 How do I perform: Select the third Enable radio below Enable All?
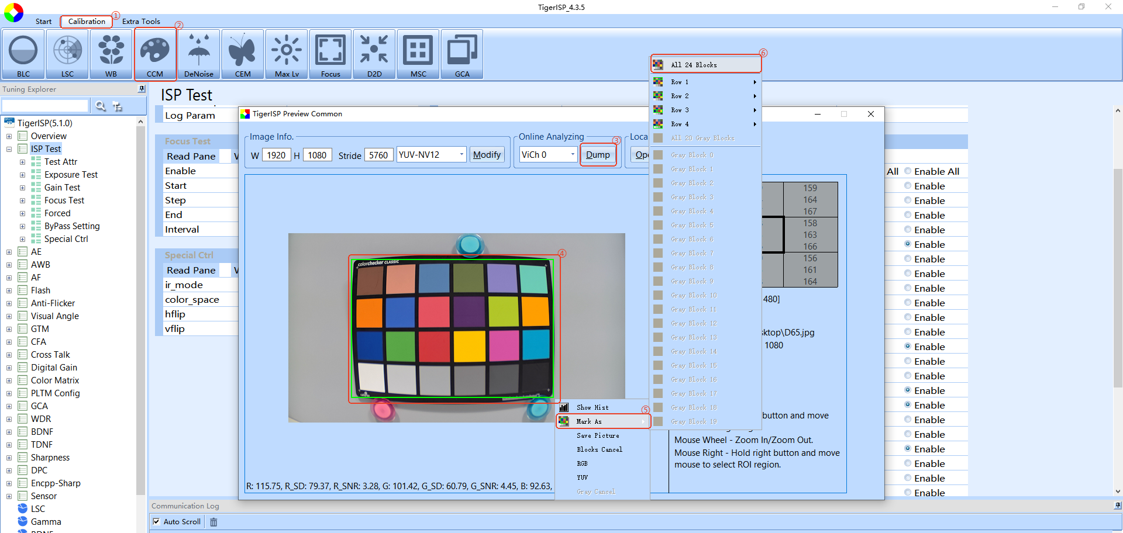[x=908, y=215]
